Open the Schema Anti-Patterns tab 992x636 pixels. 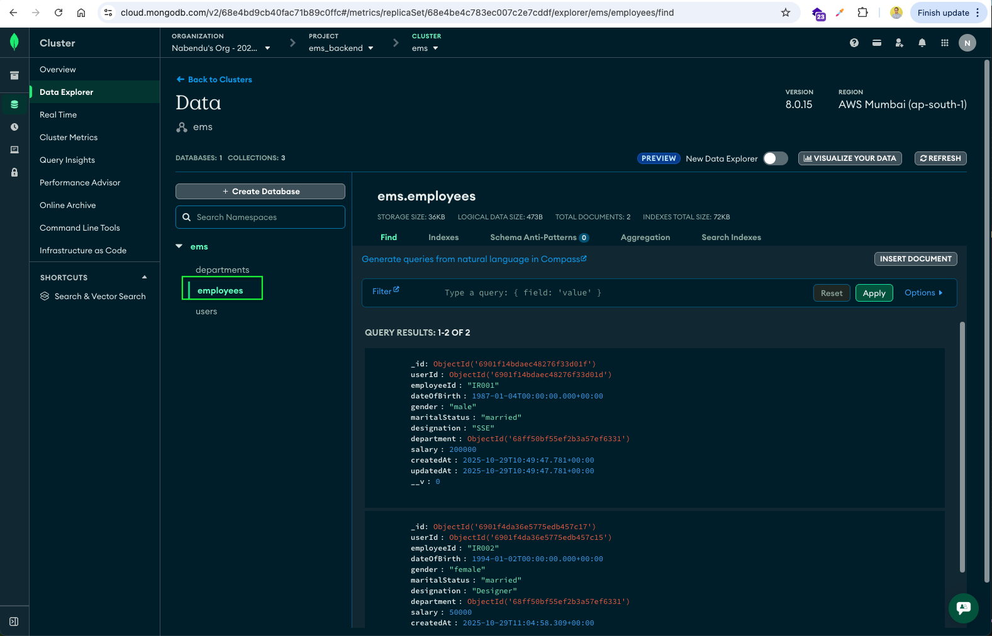click(540, 237)
